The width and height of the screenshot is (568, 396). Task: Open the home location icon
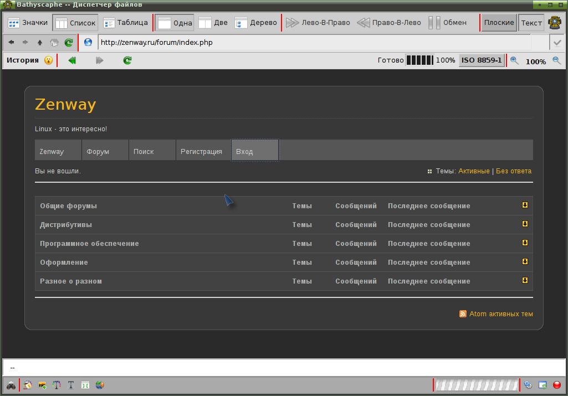click(x=54, y=42)
